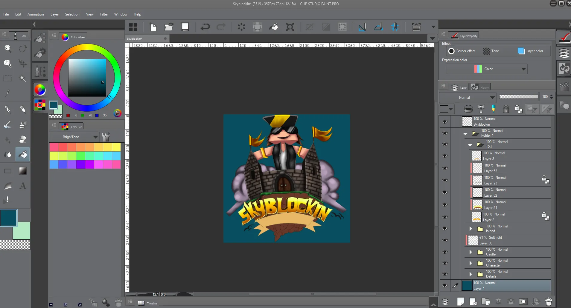Select the Fill bucket tool
Viewport: 571px width, 308px height.
[x=23, y=154]
